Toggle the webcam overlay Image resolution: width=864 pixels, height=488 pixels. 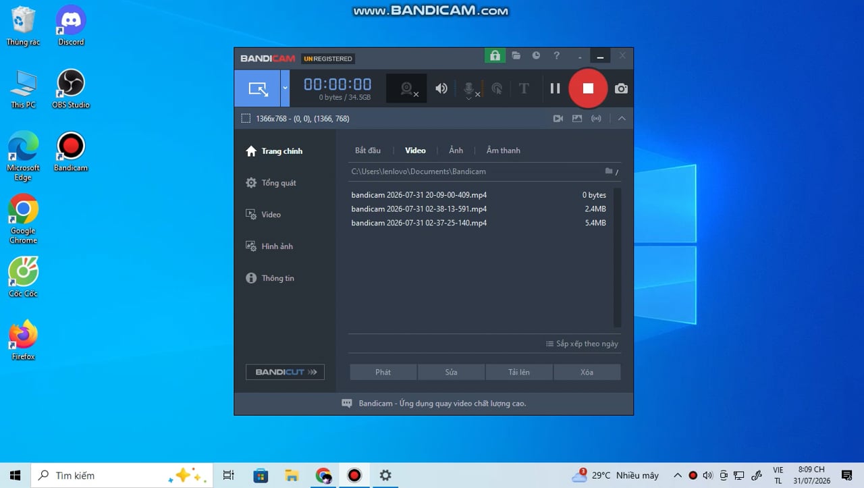[406, 88]
